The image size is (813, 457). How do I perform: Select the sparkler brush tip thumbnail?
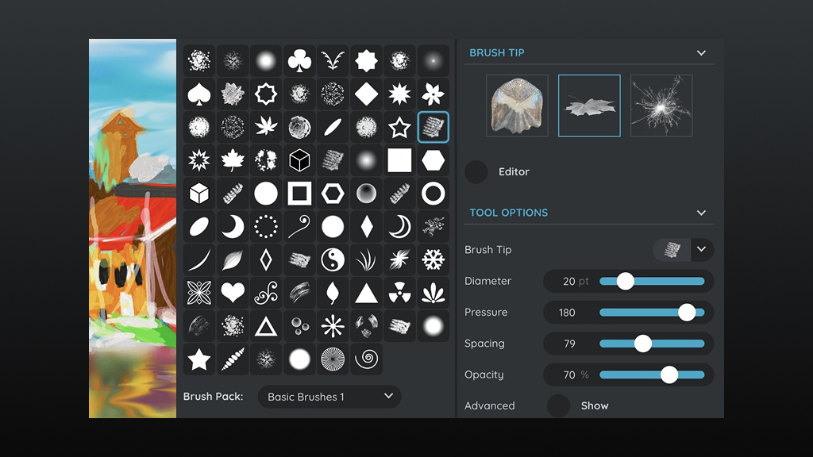[x=661, y=106]
